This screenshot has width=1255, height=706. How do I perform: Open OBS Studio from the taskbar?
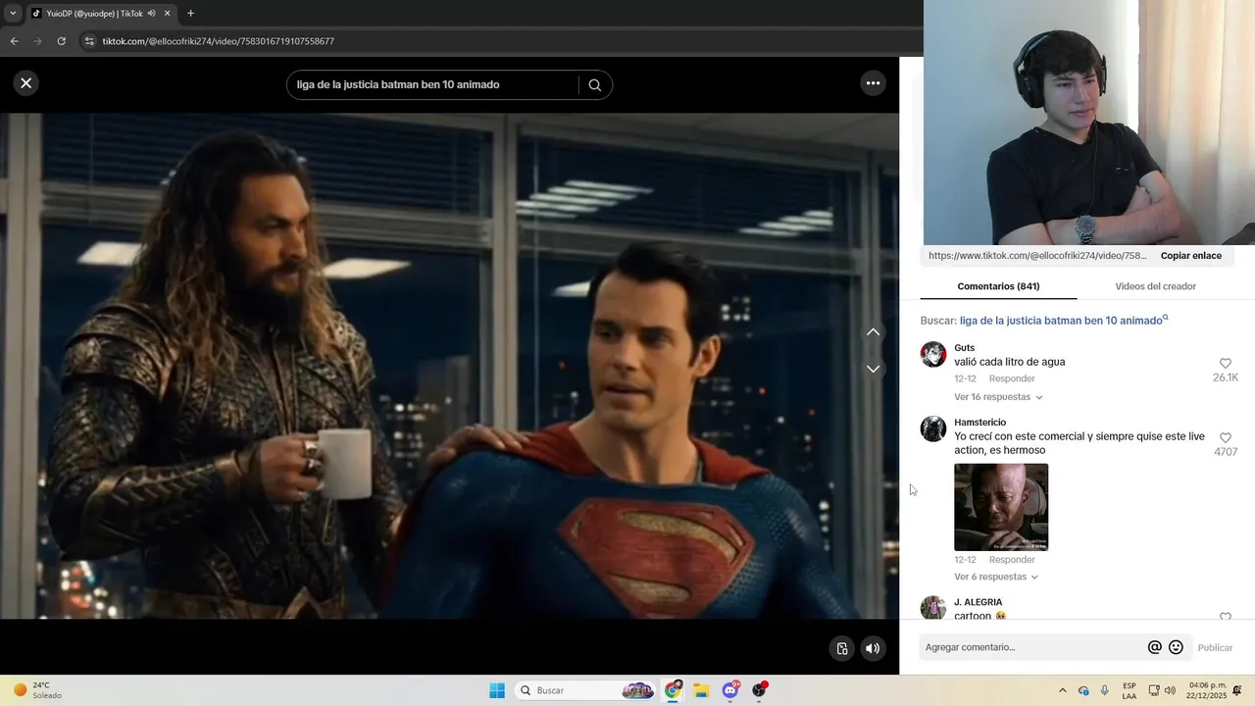coord(759,690)
